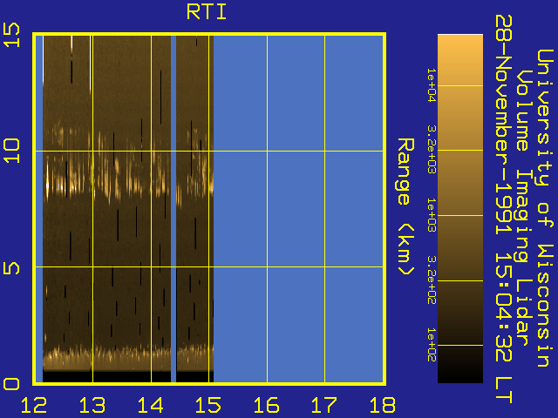
Task: Click the 3.2e+02 colorbar label
Action: (x=432, y=280)
